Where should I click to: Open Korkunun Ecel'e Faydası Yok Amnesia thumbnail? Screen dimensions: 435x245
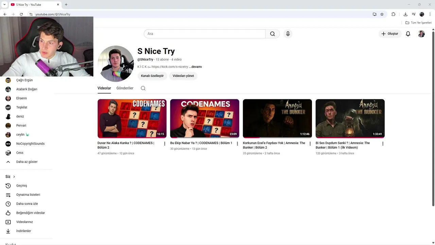point(277,118)
